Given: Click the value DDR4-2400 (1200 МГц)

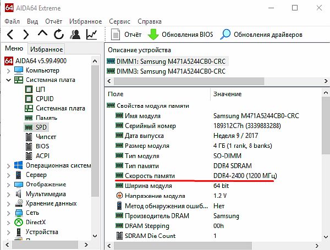Looking at the screenshot, I should click(x=245, y=176).
